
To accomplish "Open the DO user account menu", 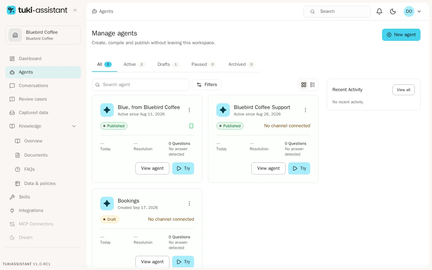I will point(412,11).
